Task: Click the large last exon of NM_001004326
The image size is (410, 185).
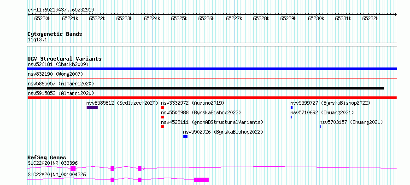Action: (x=201, y=180)
